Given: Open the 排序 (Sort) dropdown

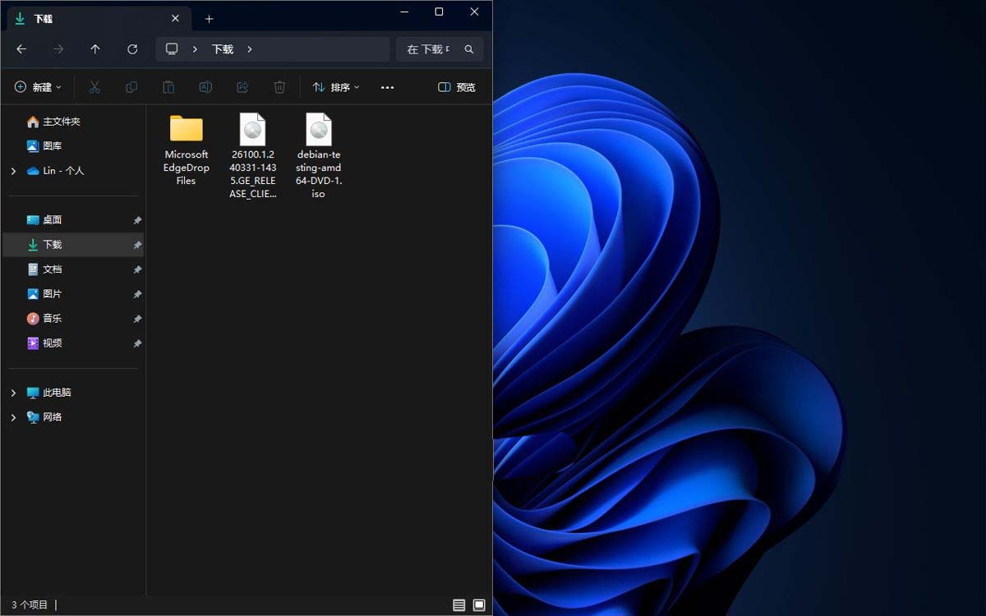Looking at the screenshot, I should click(x=336, y=87).
